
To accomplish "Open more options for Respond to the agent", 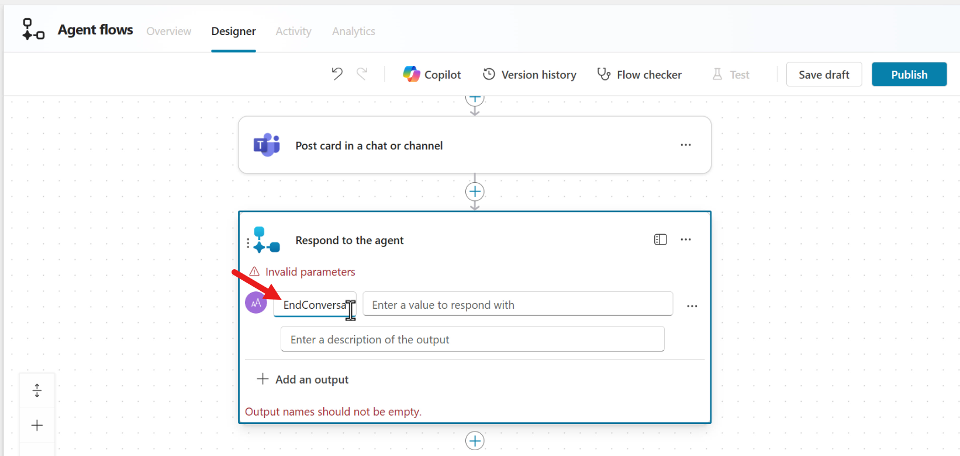I will click(685, 239).
